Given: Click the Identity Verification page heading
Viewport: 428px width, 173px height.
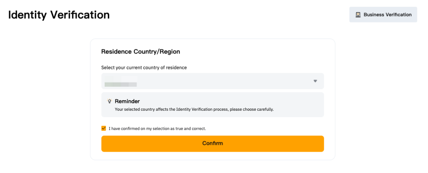Looking at the screenshot, I should point(59,15).
